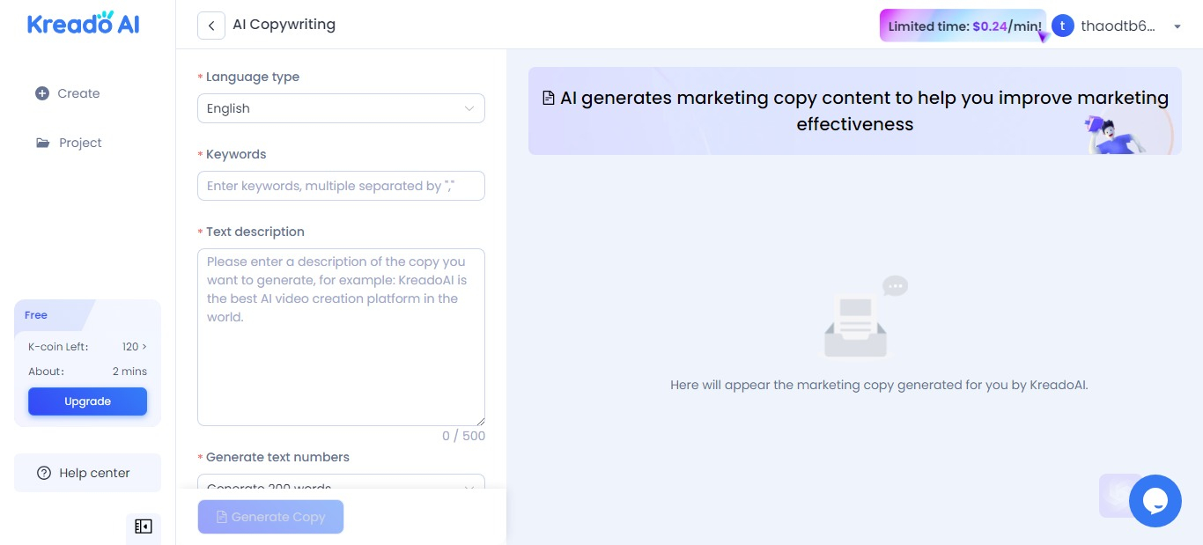Open the Limited time price banner
This screenshot has width=1203, height=545.
pos(963,26)
